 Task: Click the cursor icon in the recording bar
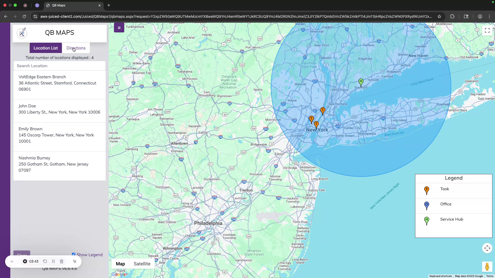tap(75, 261)
